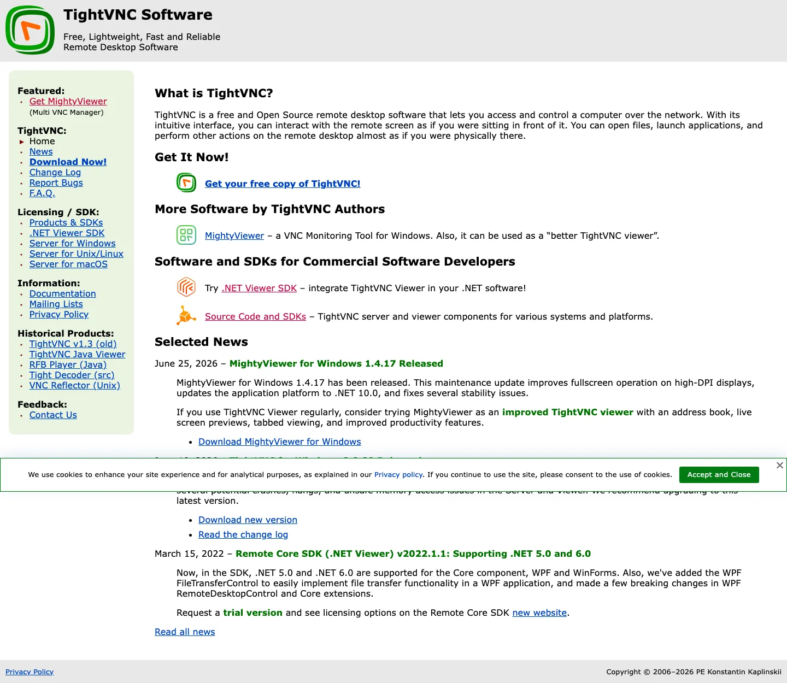The image size is (787, 683).
Task: Open the footer Privacy Policy link
Action: 30,672
